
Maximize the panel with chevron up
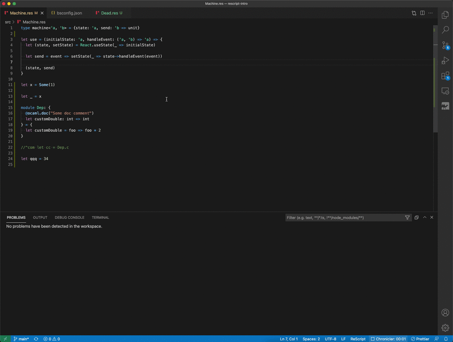pos(425,217)
